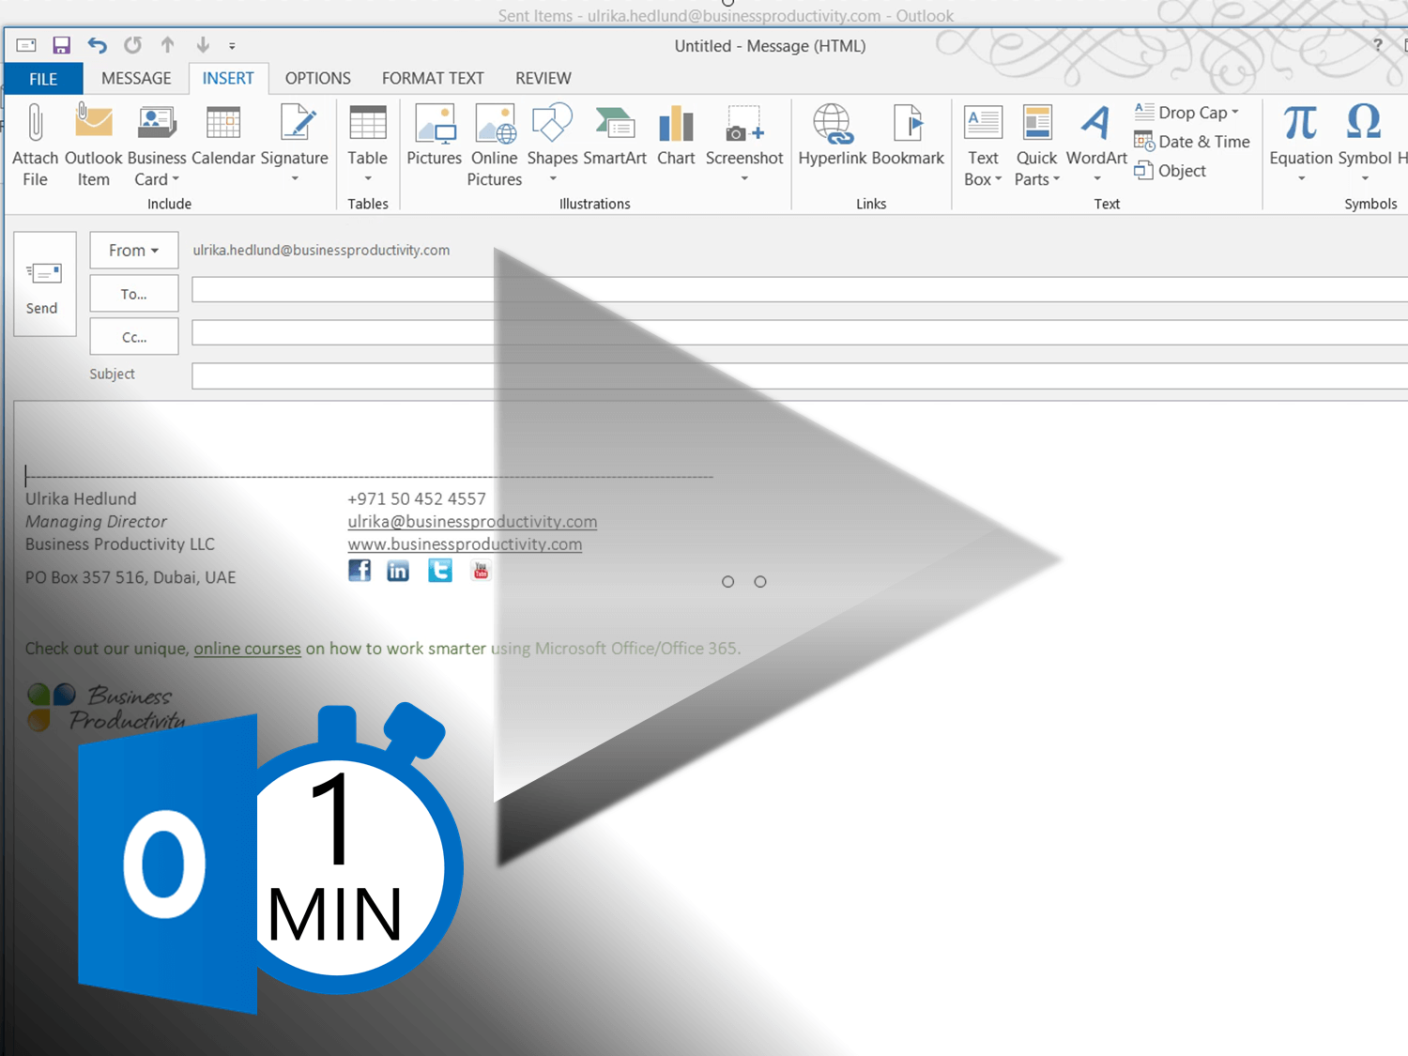Click the LinkedIn icon in signature
The width and height of the screenshot is (1408, 1056).
[x=398, y=571]
